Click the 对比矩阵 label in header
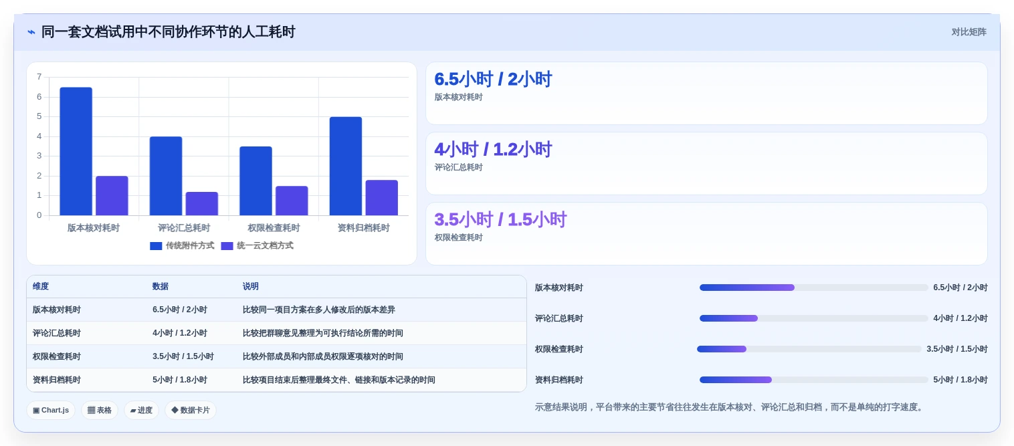Screen dimensions: 1014x446 pos(969,32)
